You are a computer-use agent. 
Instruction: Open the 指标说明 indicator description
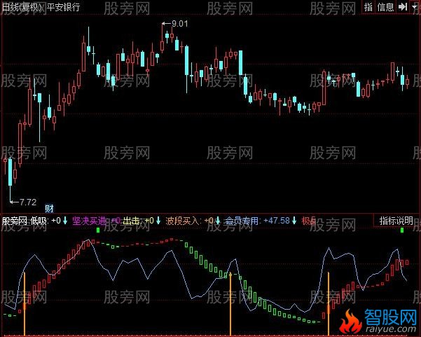[x=396, y=221]
